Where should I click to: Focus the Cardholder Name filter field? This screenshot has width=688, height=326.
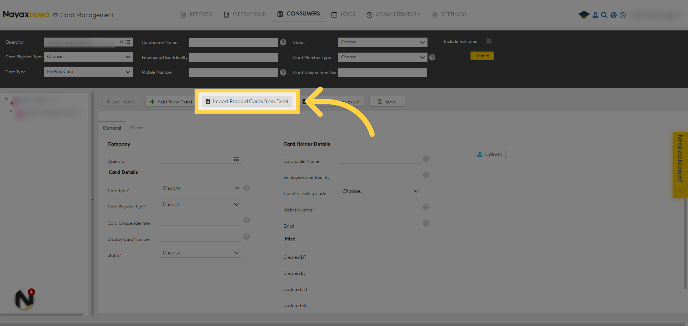click(234, 43)
